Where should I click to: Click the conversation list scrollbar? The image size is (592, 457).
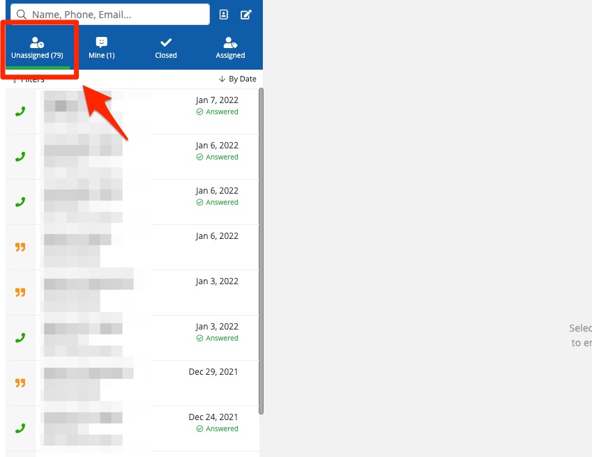coord(261,251)
